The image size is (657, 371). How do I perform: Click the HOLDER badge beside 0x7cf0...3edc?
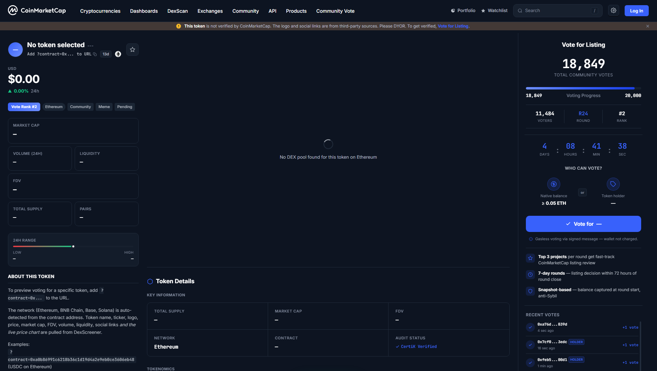click(x=576, y=342)
